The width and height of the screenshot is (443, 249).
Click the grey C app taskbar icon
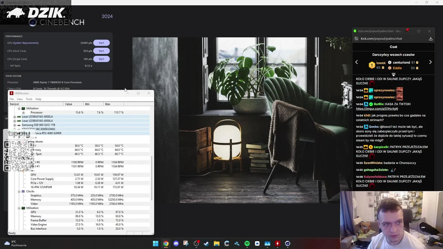pyautogui.click(x=227, y=243)
